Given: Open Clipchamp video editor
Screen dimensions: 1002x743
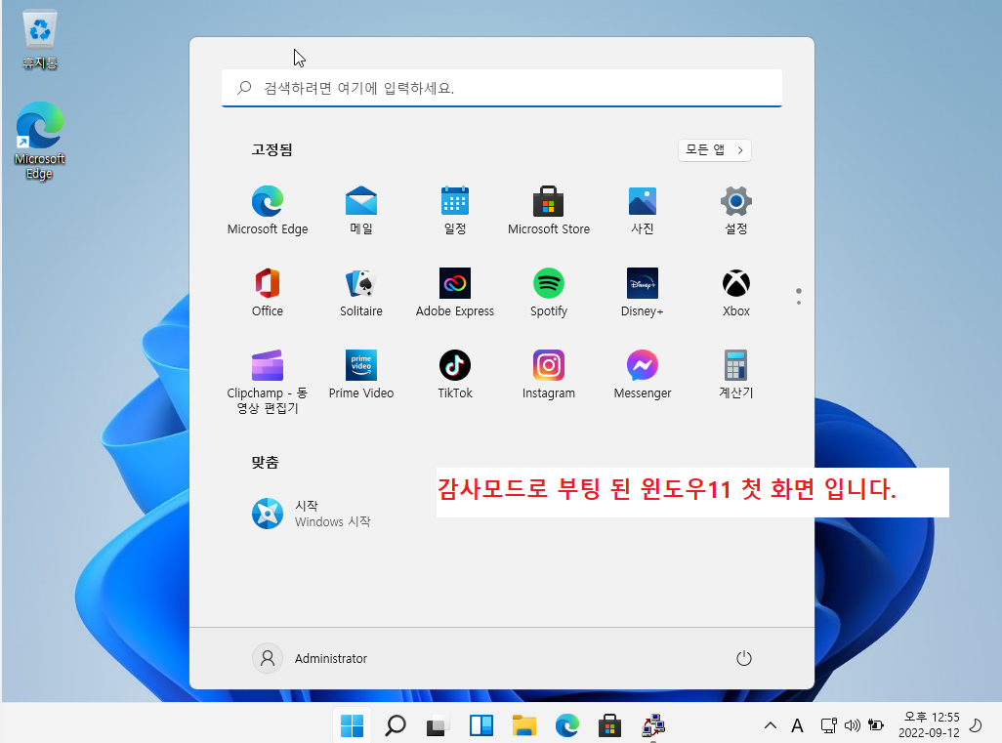Looking at the screenshot, I should point(268,382).
